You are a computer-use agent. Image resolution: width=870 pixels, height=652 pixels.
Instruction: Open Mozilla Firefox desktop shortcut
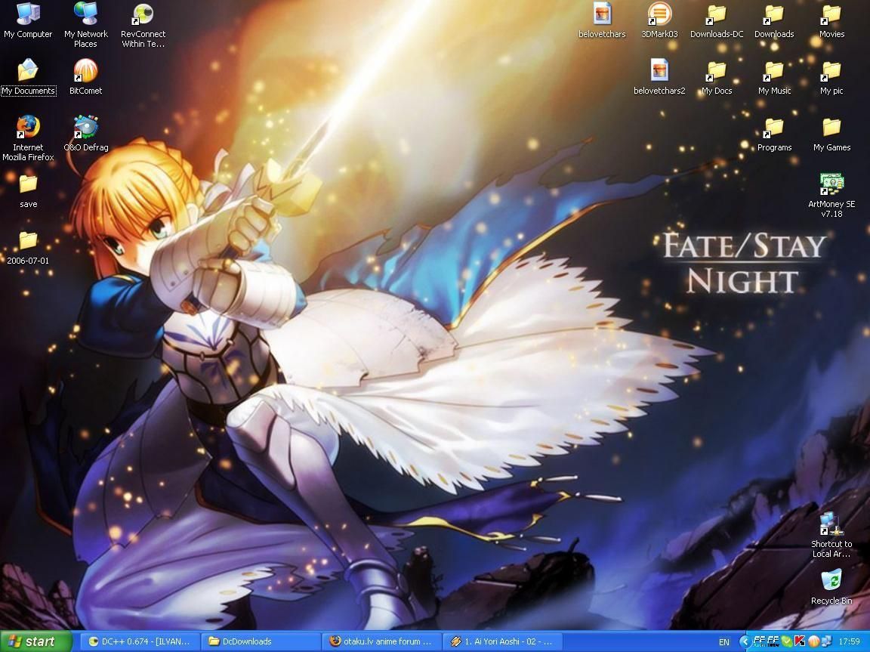coord(28,138)
